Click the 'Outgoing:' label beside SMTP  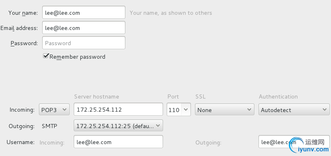pyautogui.click(x=22, y=126)
